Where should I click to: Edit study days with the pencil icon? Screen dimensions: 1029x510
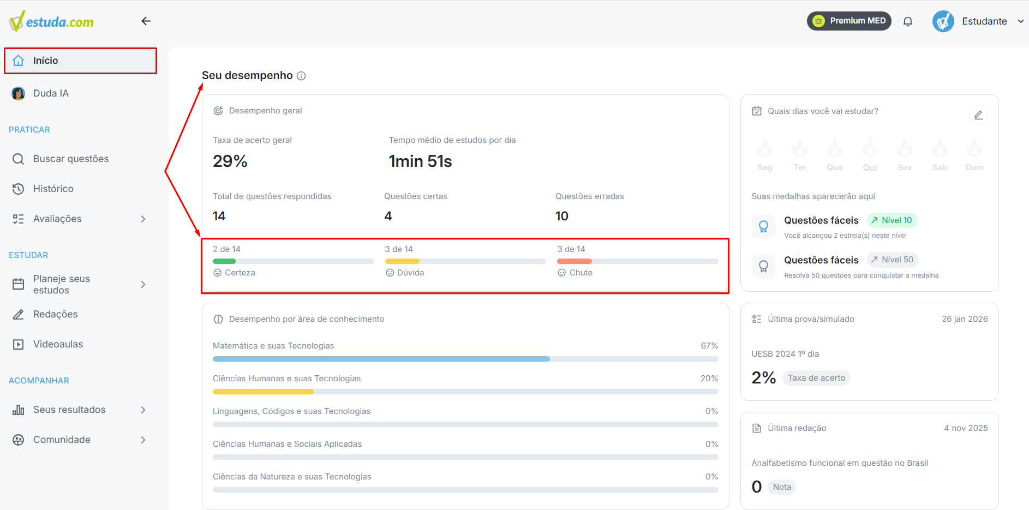pos(978,115)
